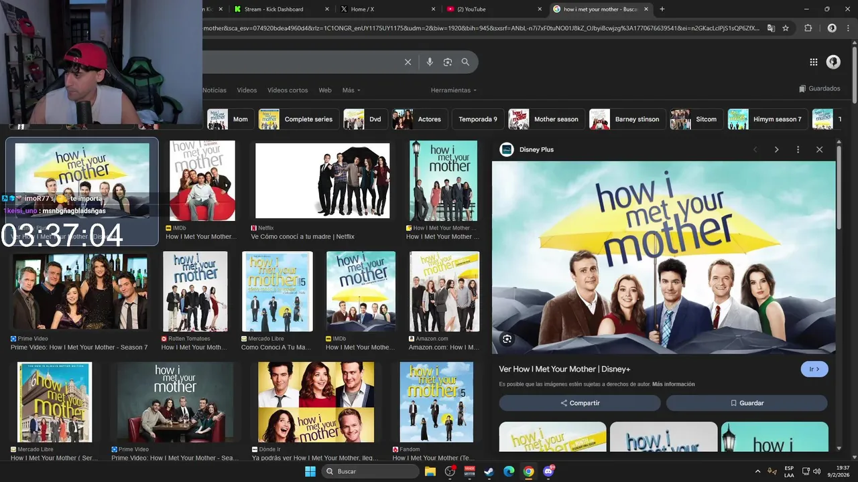The image size is (858, 482).
Task: Click Compartir share button
Action: (x=580, y=403)
